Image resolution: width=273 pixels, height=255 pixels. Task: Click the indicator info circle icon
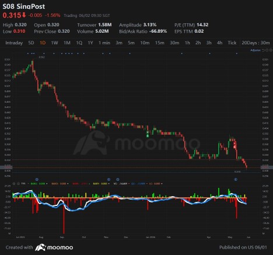coord(18,184)
